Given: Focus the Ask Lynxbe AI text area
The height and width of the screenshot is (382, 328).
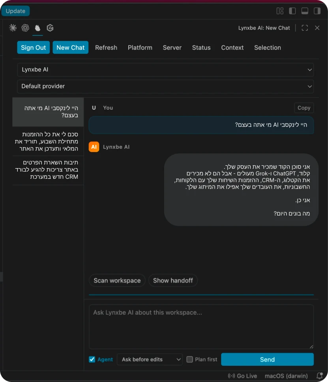Looking at the screenshot, I should pos(201,327).
